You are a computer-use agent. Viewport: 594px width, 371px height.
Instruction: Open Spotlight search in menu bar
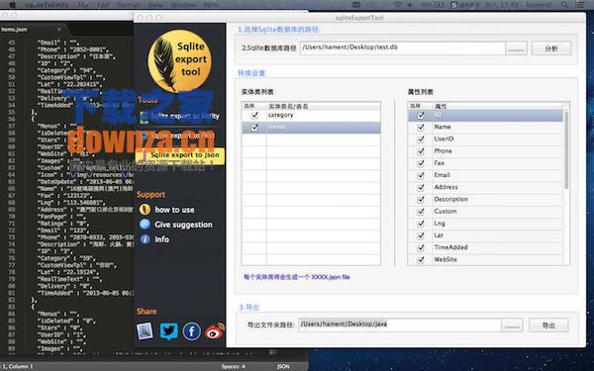coord(564,5)
